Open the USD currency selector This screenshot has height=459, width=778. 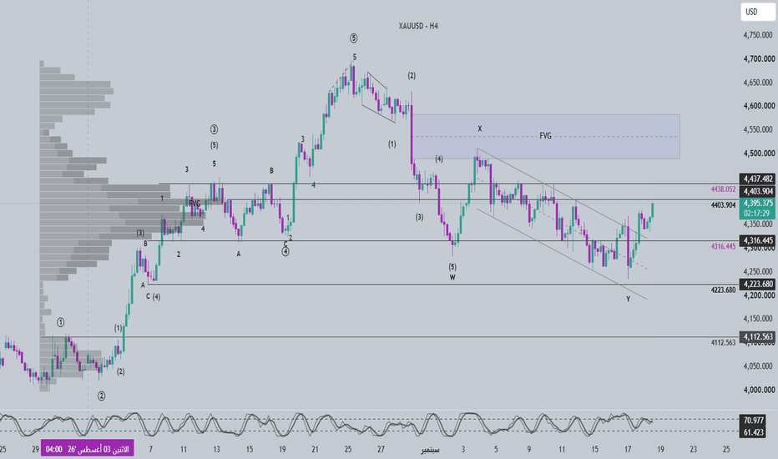(757, 12)
